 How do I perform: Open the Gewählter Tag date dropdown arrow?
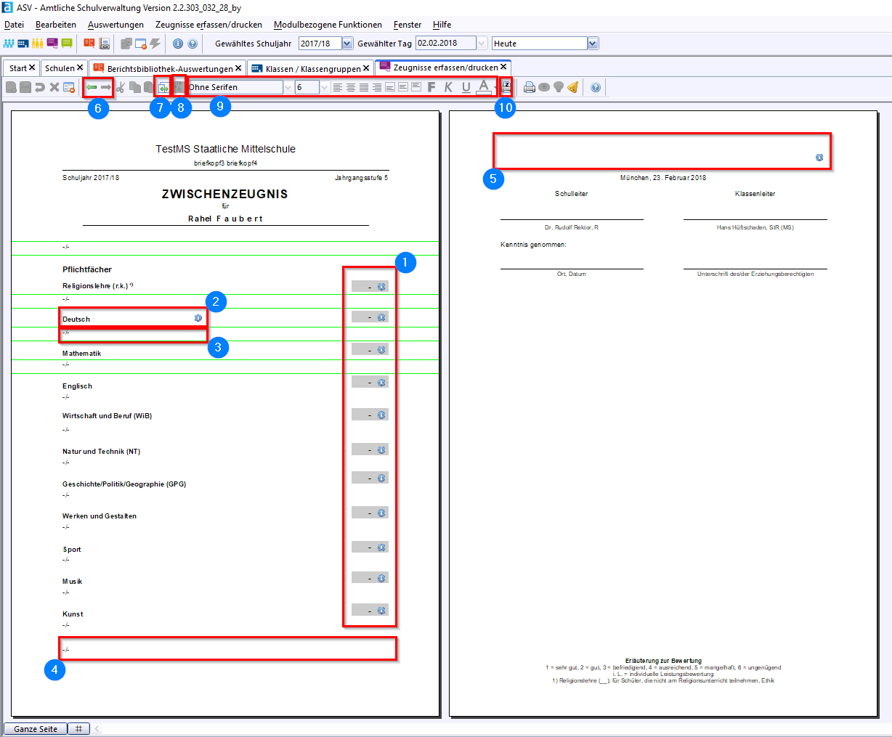pyautogui.click(x=482, y=44)
